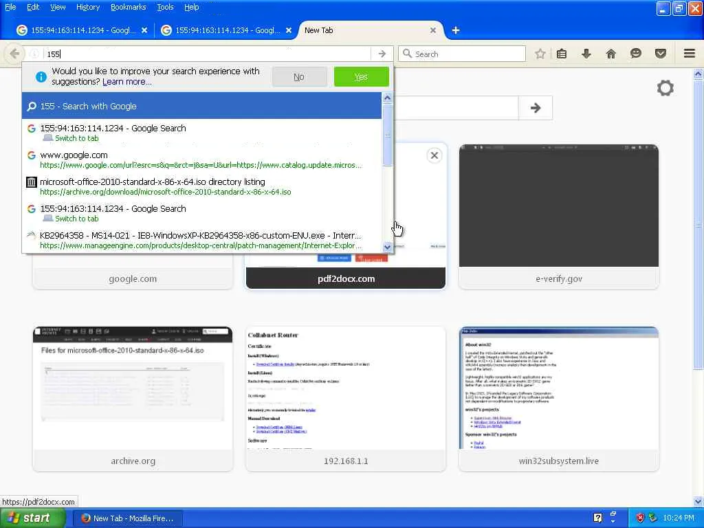Screen dimensions: 704x528
Task: Open the Tools menu
Action: (x=165, y=7)
